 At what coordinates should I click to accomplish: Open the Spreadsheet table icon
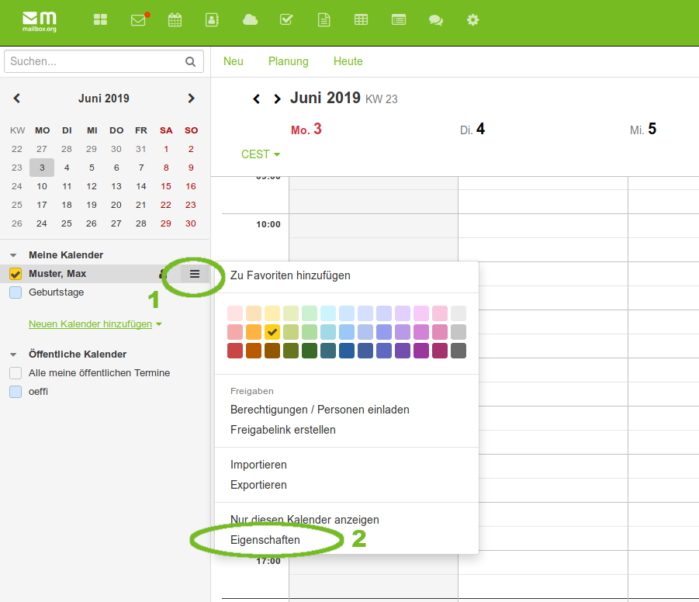coord(361,19)
